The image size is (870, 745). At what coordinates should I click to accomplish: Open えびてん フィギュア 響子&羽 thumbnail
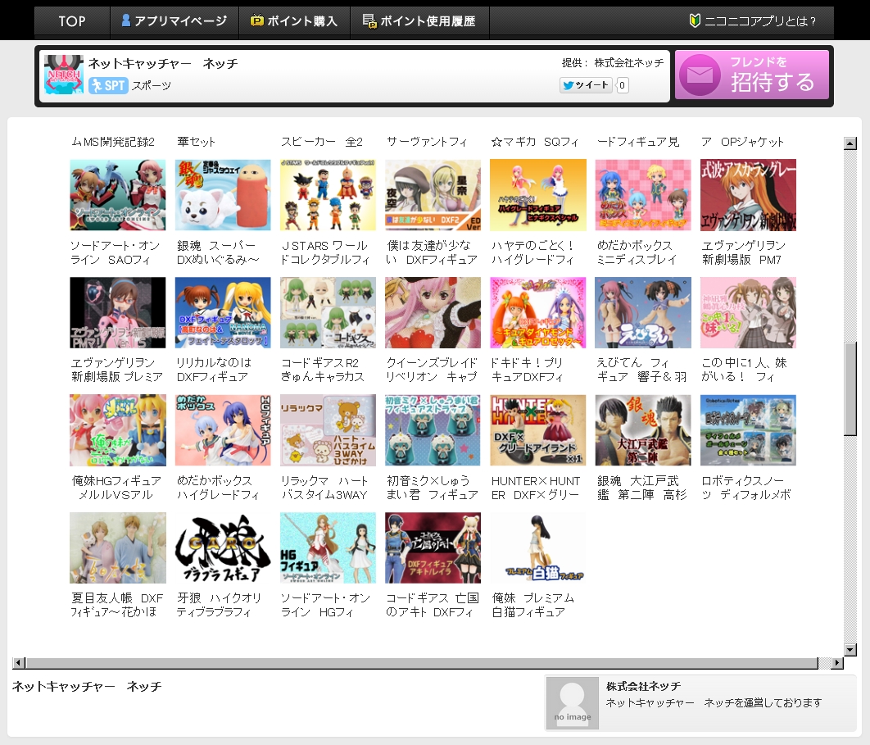(x=643, y=312)
